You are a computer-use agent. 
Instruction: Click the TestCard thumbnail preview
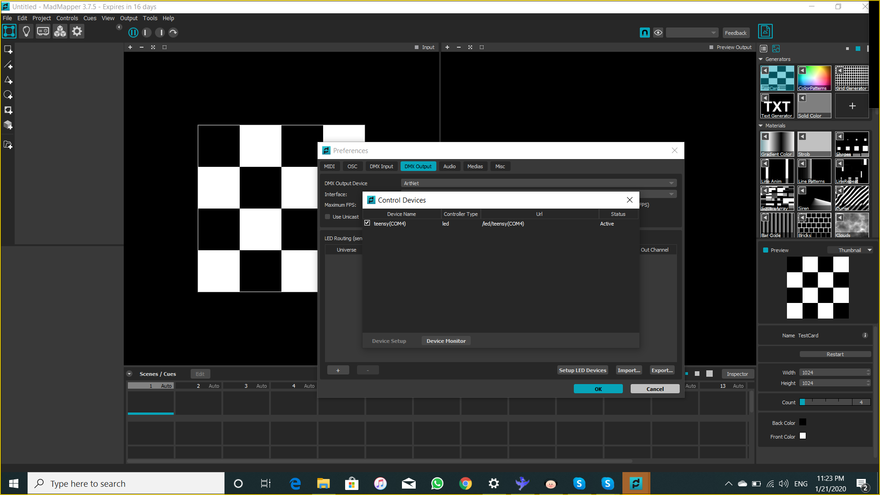(818, 288)
